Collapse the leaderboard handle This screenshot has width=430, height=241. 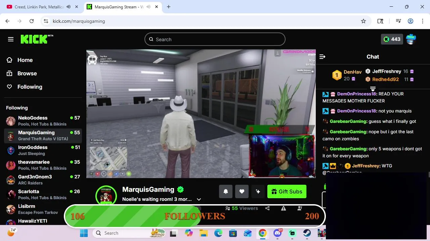coord(373,89)
